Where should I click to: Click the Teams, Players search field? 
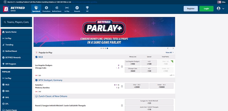[16, 22]
